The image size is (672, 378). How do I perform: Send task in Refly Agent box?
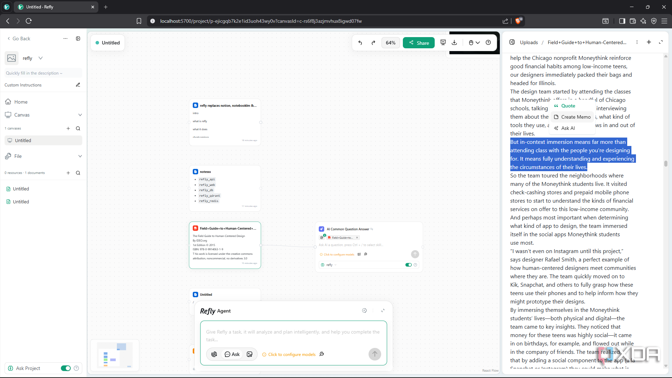(x=375, y=354)
